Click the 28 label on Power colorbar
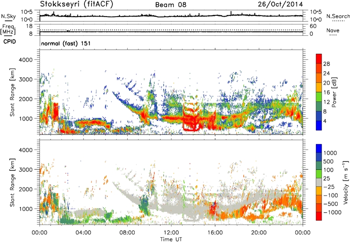Viewport: 350px width, 242px height. pyautogui.click(x=326, y=64)
